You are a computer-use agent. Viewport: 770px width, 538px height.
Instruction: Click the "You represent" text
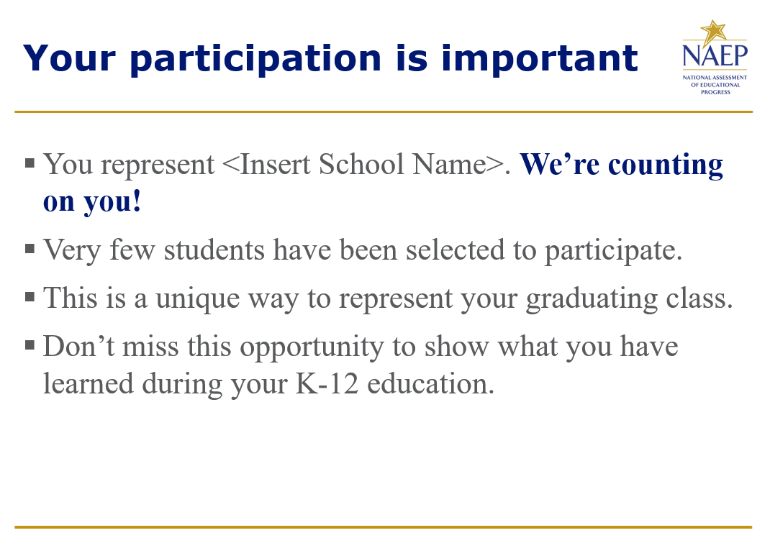point(129,165)
